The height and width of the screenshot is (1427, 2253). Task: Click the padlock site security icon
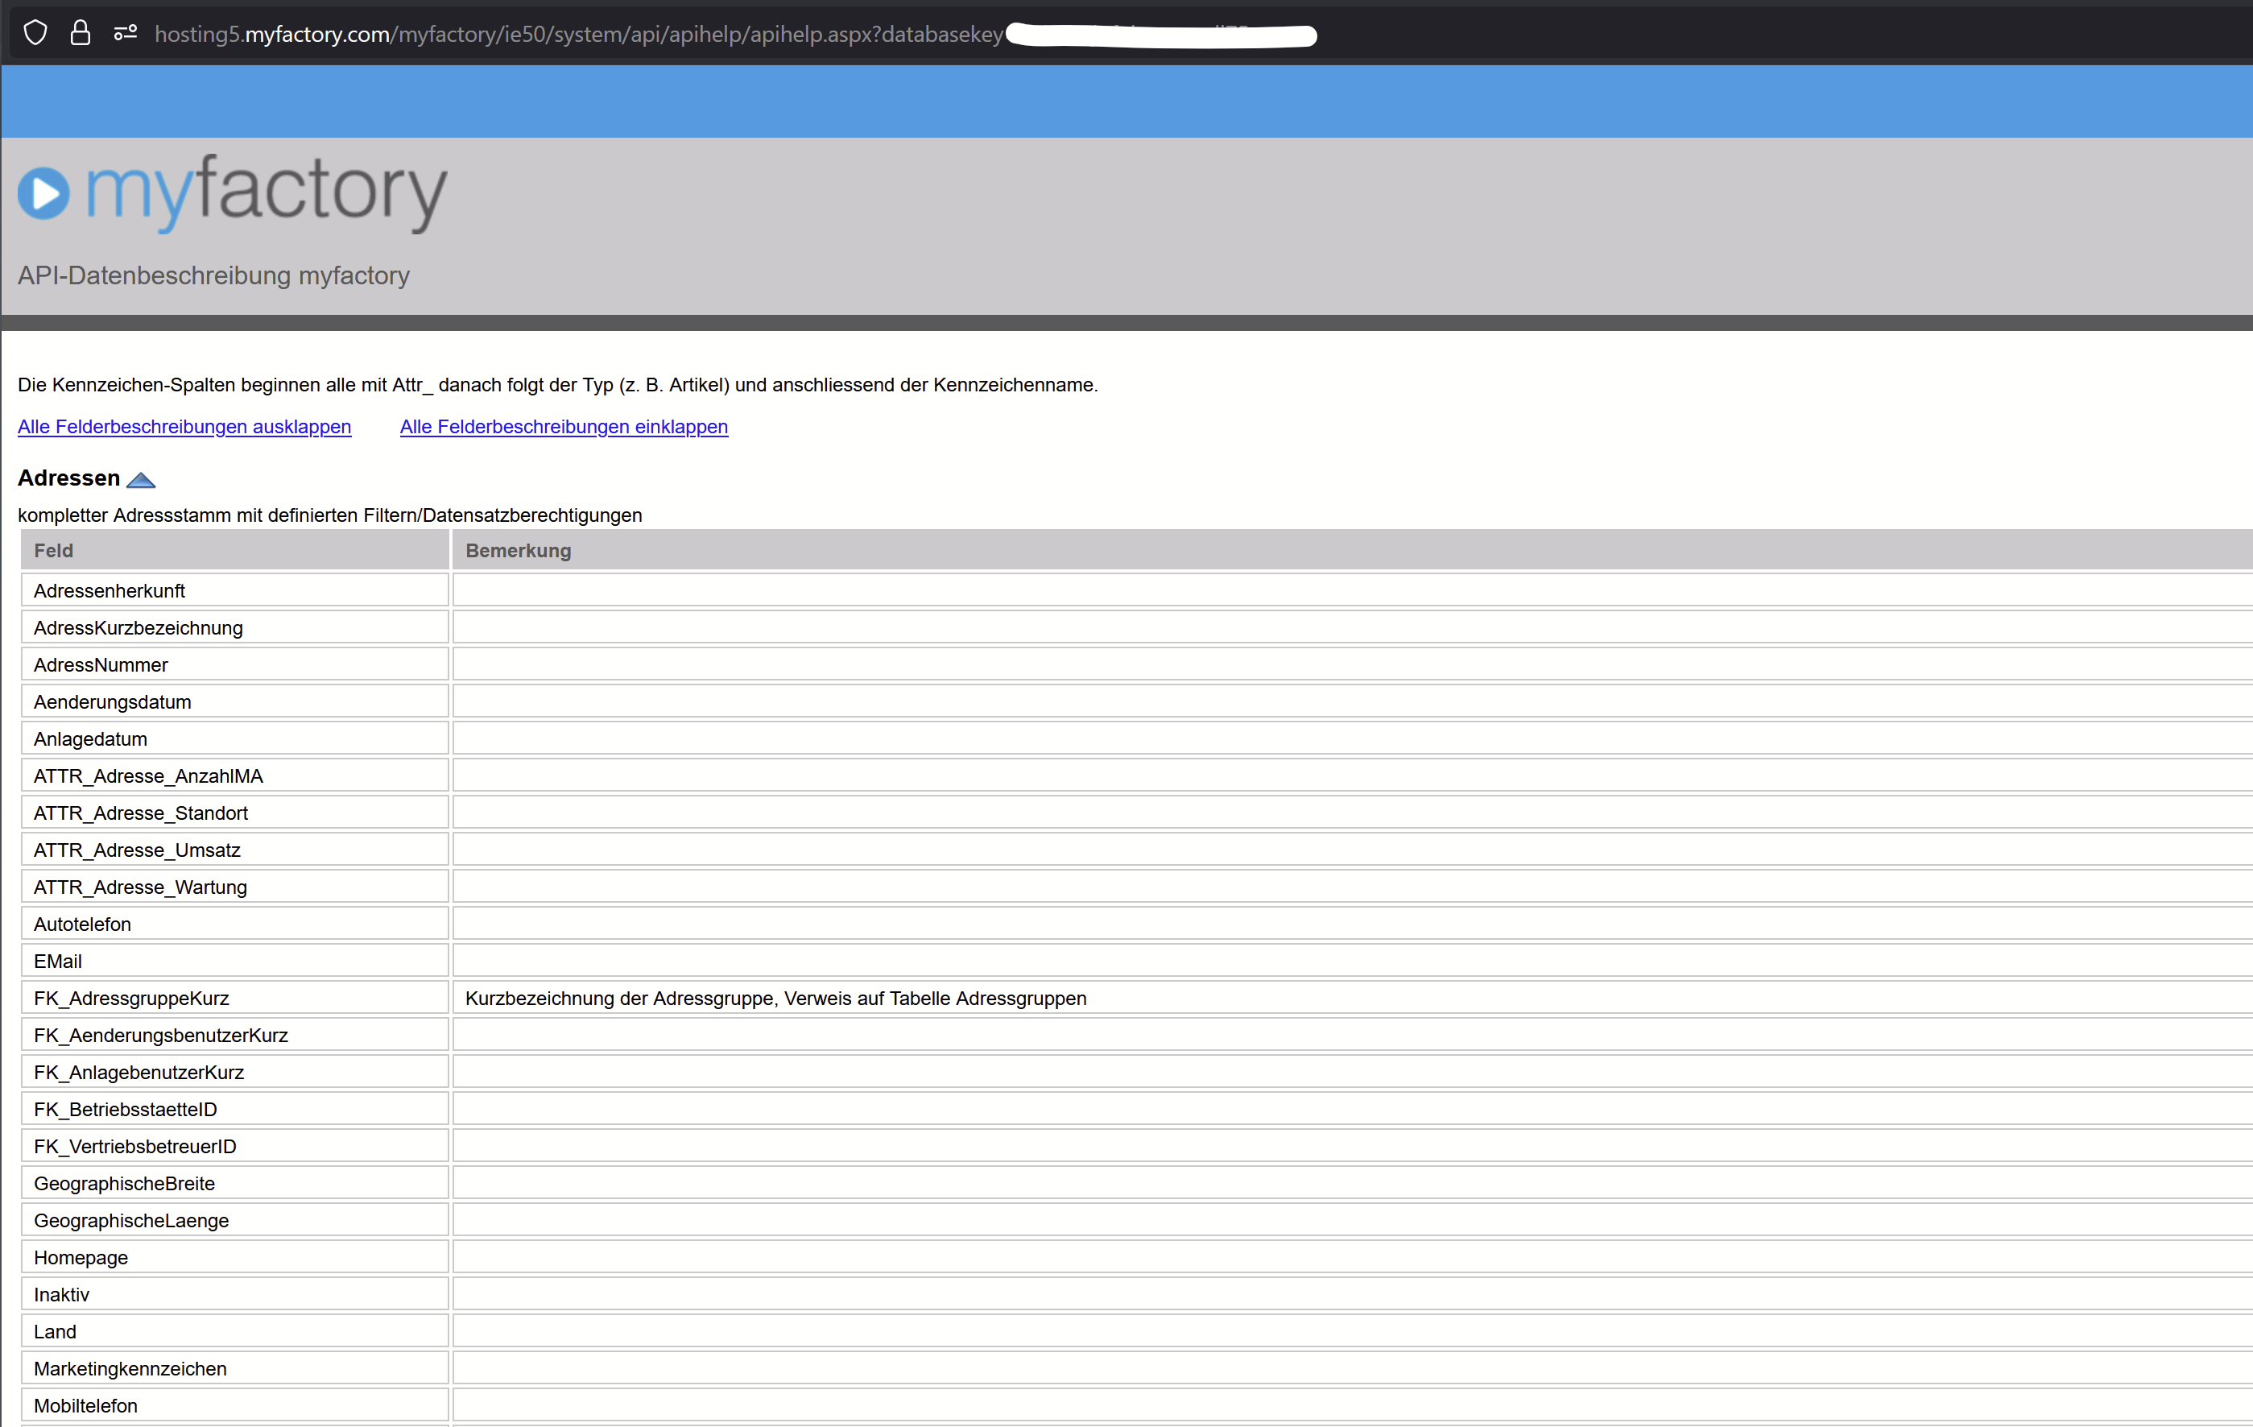[x=81, y=34]
